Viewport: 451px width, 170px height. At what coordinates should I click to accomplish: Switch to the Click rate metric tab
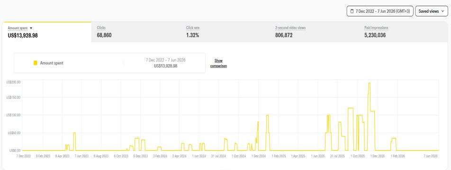tap(225, 32)
